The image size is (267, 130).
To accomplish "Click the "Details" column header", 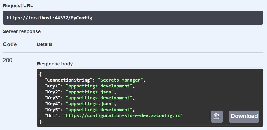I will (x=45, y=44).
